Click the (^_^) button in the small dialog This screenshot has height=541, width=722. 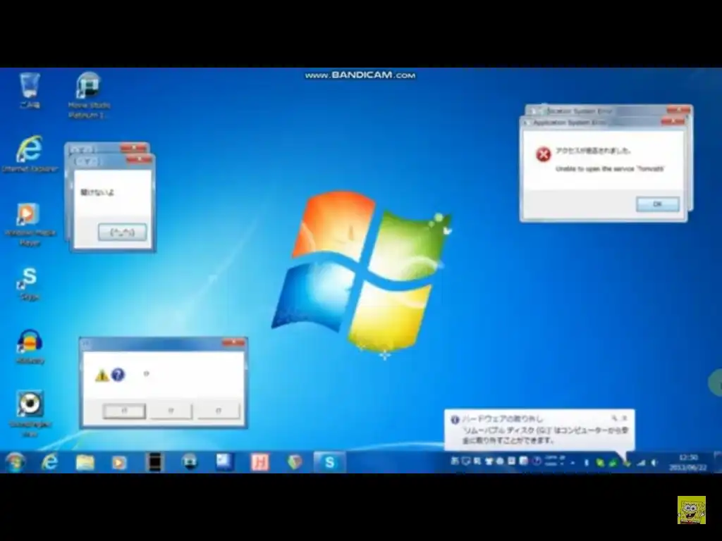123,232
